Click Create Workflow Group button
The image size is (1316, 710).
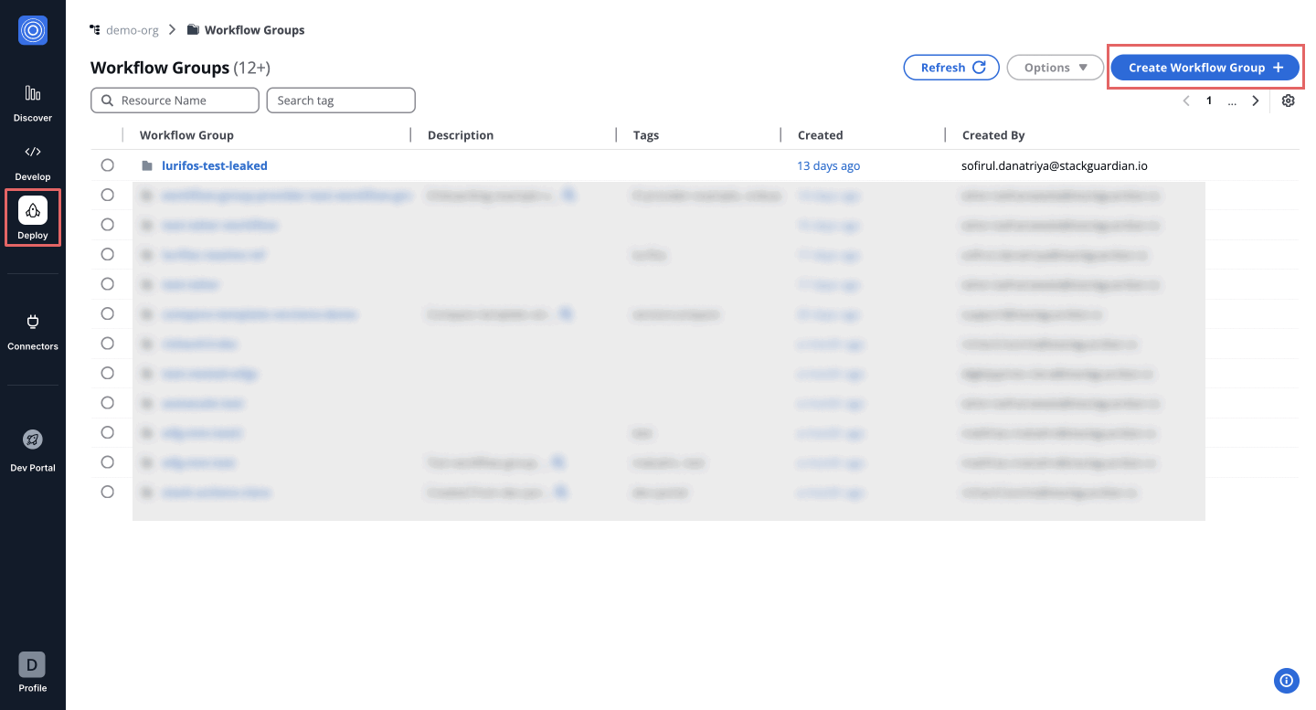coord(1205,68)
